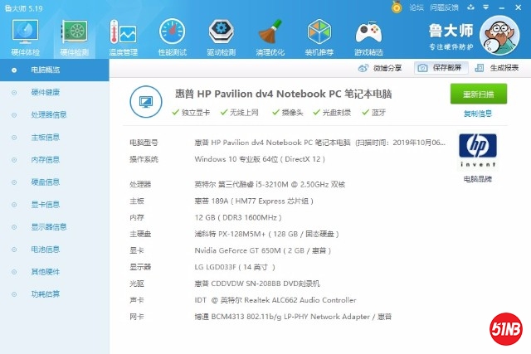This screenshot has width=531, height=354.
Task: Open 驱动检测 driver detection icon
Action: tap(221, 34)
